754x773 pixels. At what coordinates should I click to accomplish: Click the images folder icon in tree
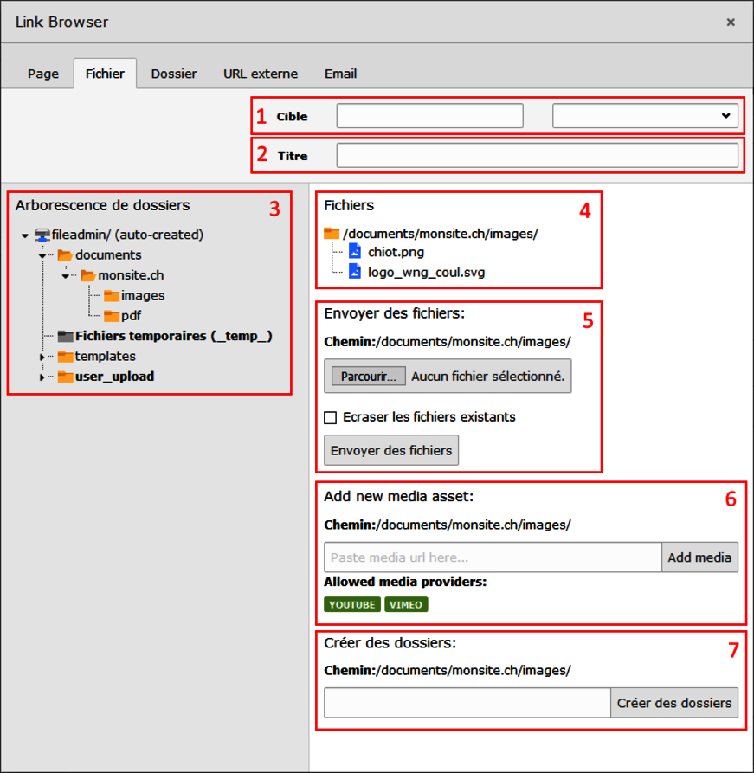point(112,295)
